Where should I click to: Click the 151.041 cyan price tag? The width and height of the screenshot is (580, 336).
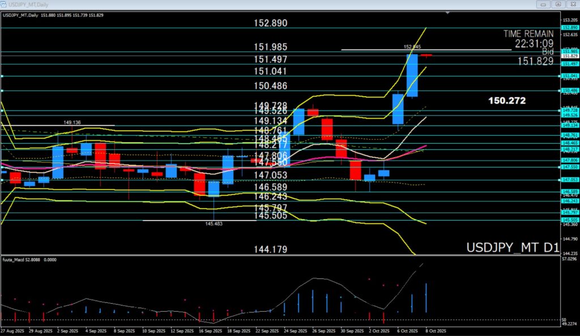569,76
